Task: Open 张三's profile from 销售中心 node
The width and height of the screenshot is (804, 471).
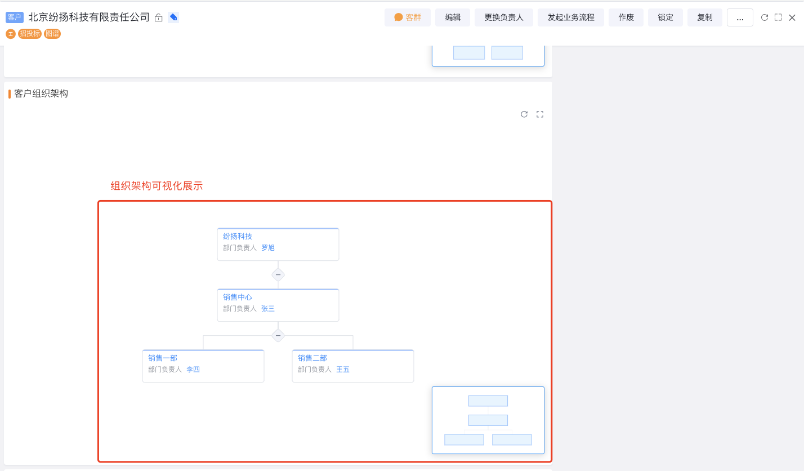Action: tap(267, 308)
